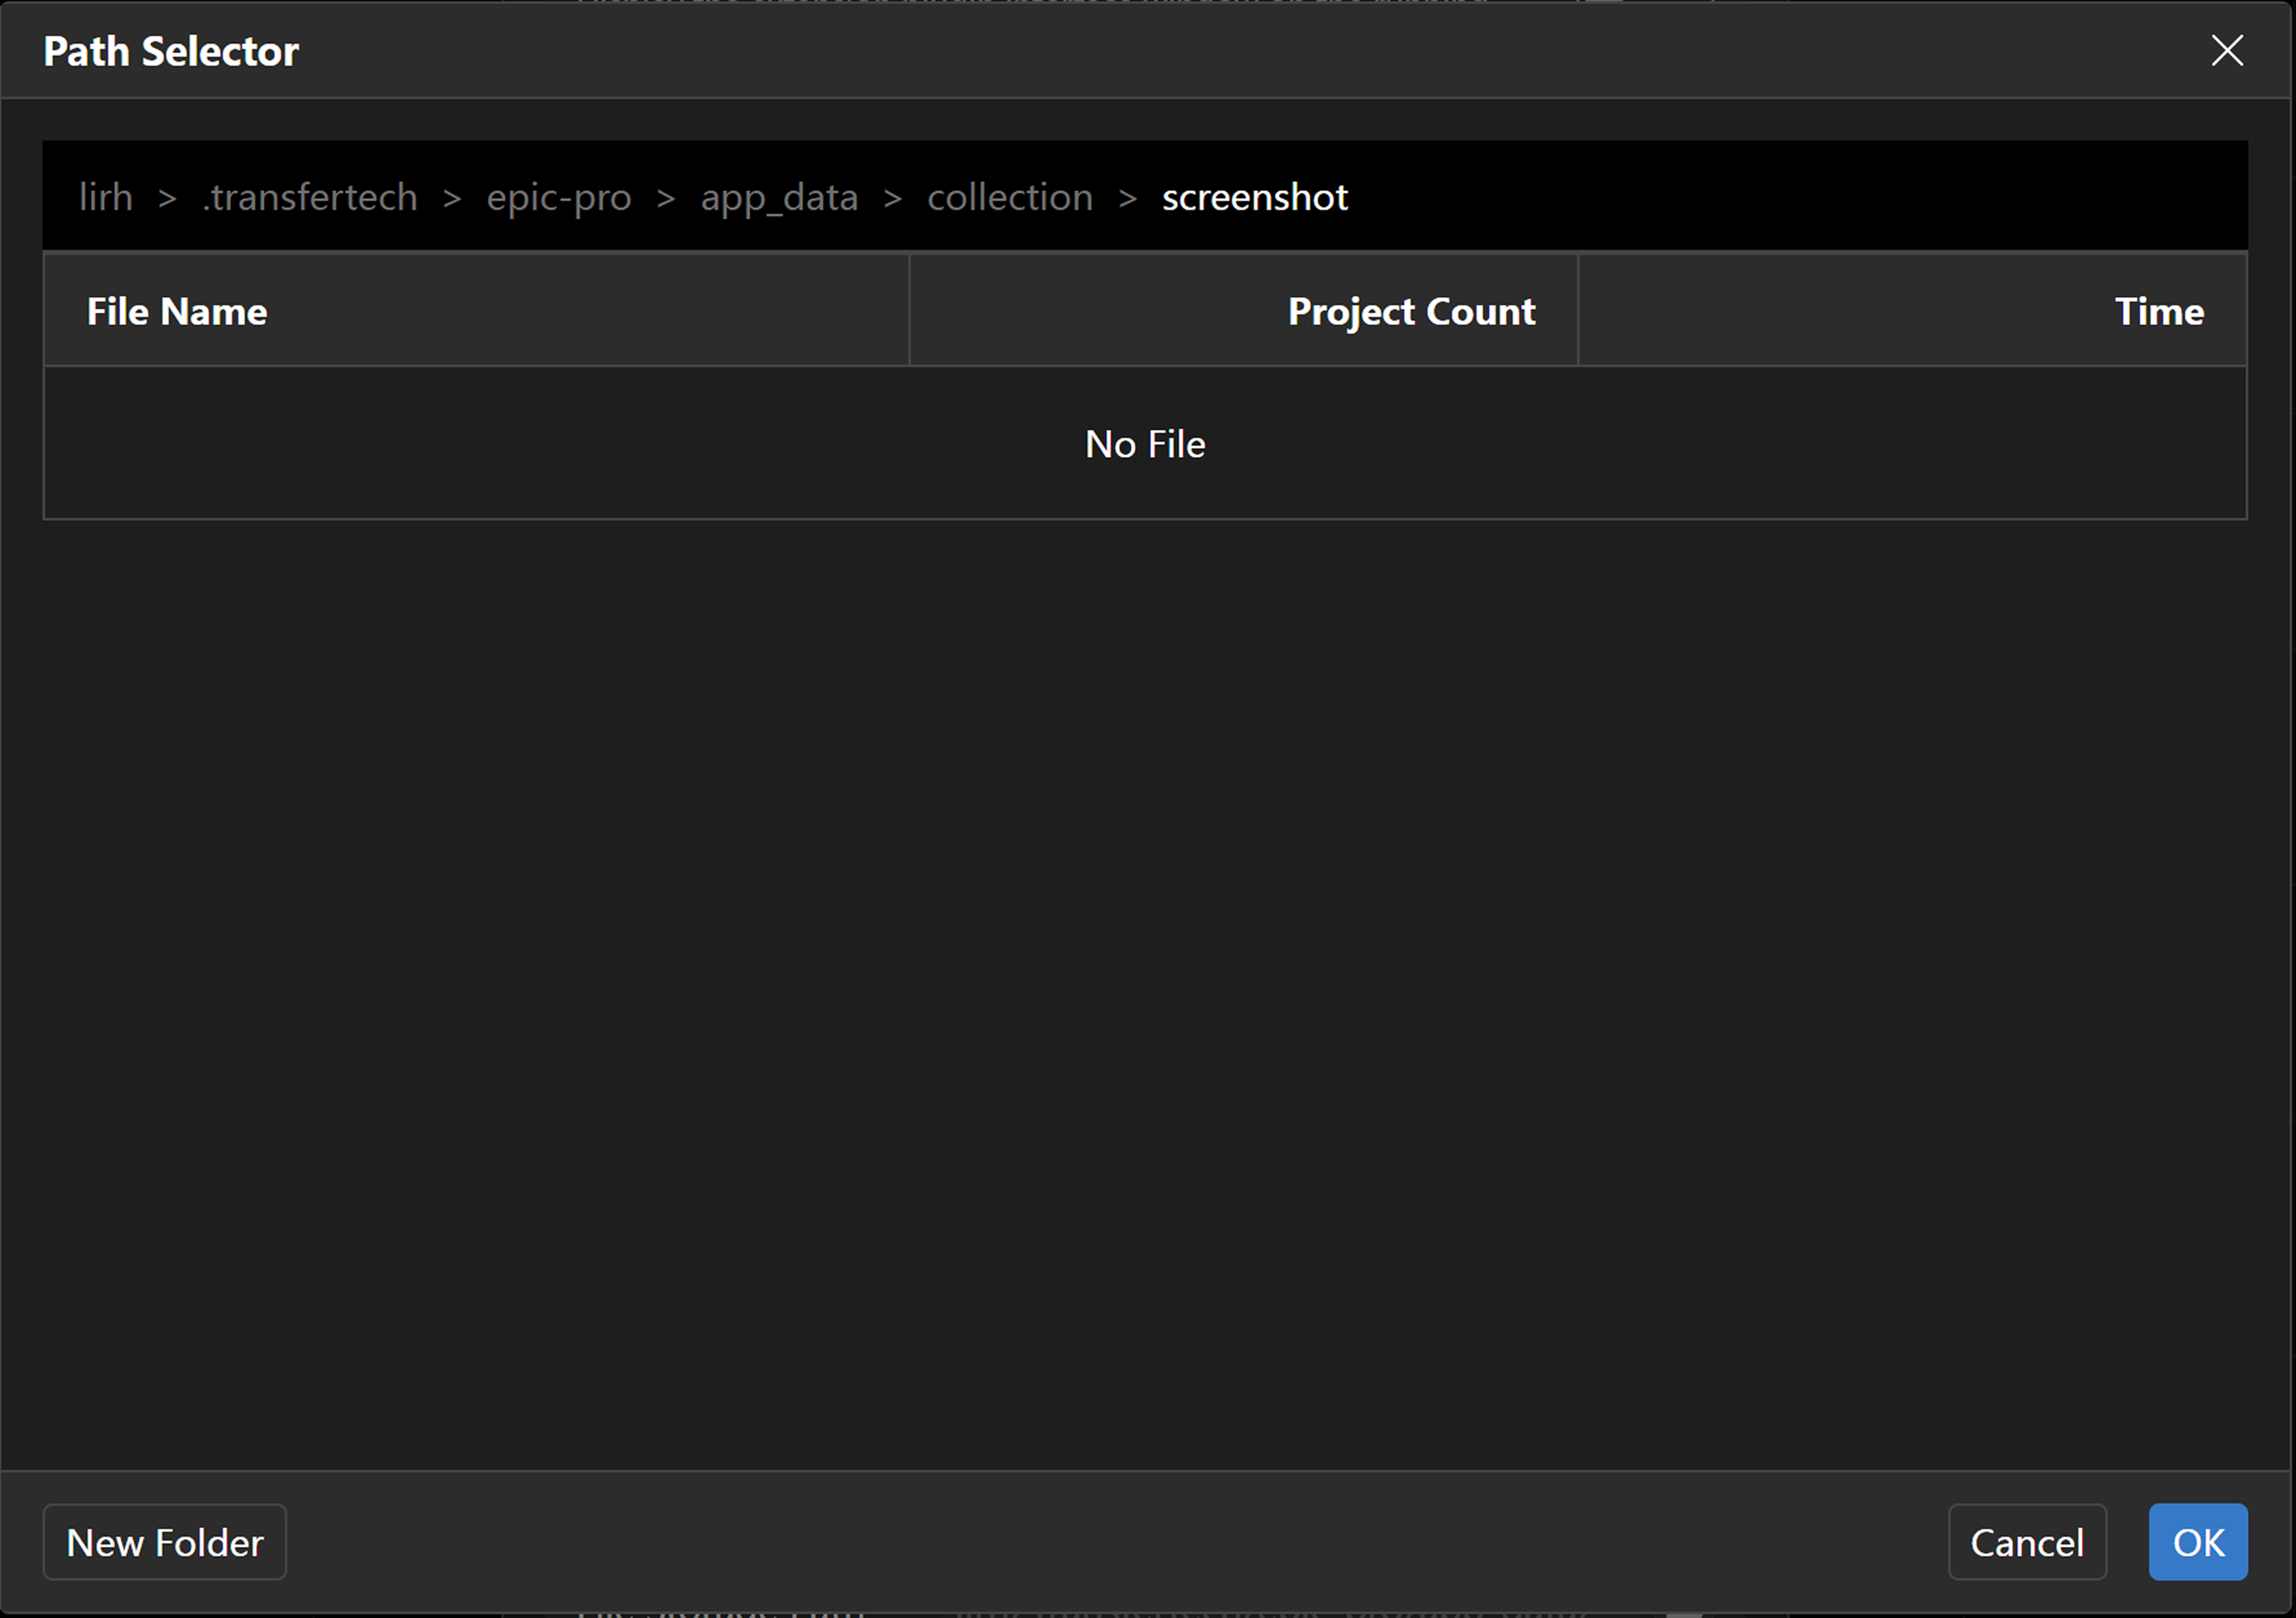Go back to the collection folder
This screenshot has height=1618, width=2296.
[x=1009, y=197]
